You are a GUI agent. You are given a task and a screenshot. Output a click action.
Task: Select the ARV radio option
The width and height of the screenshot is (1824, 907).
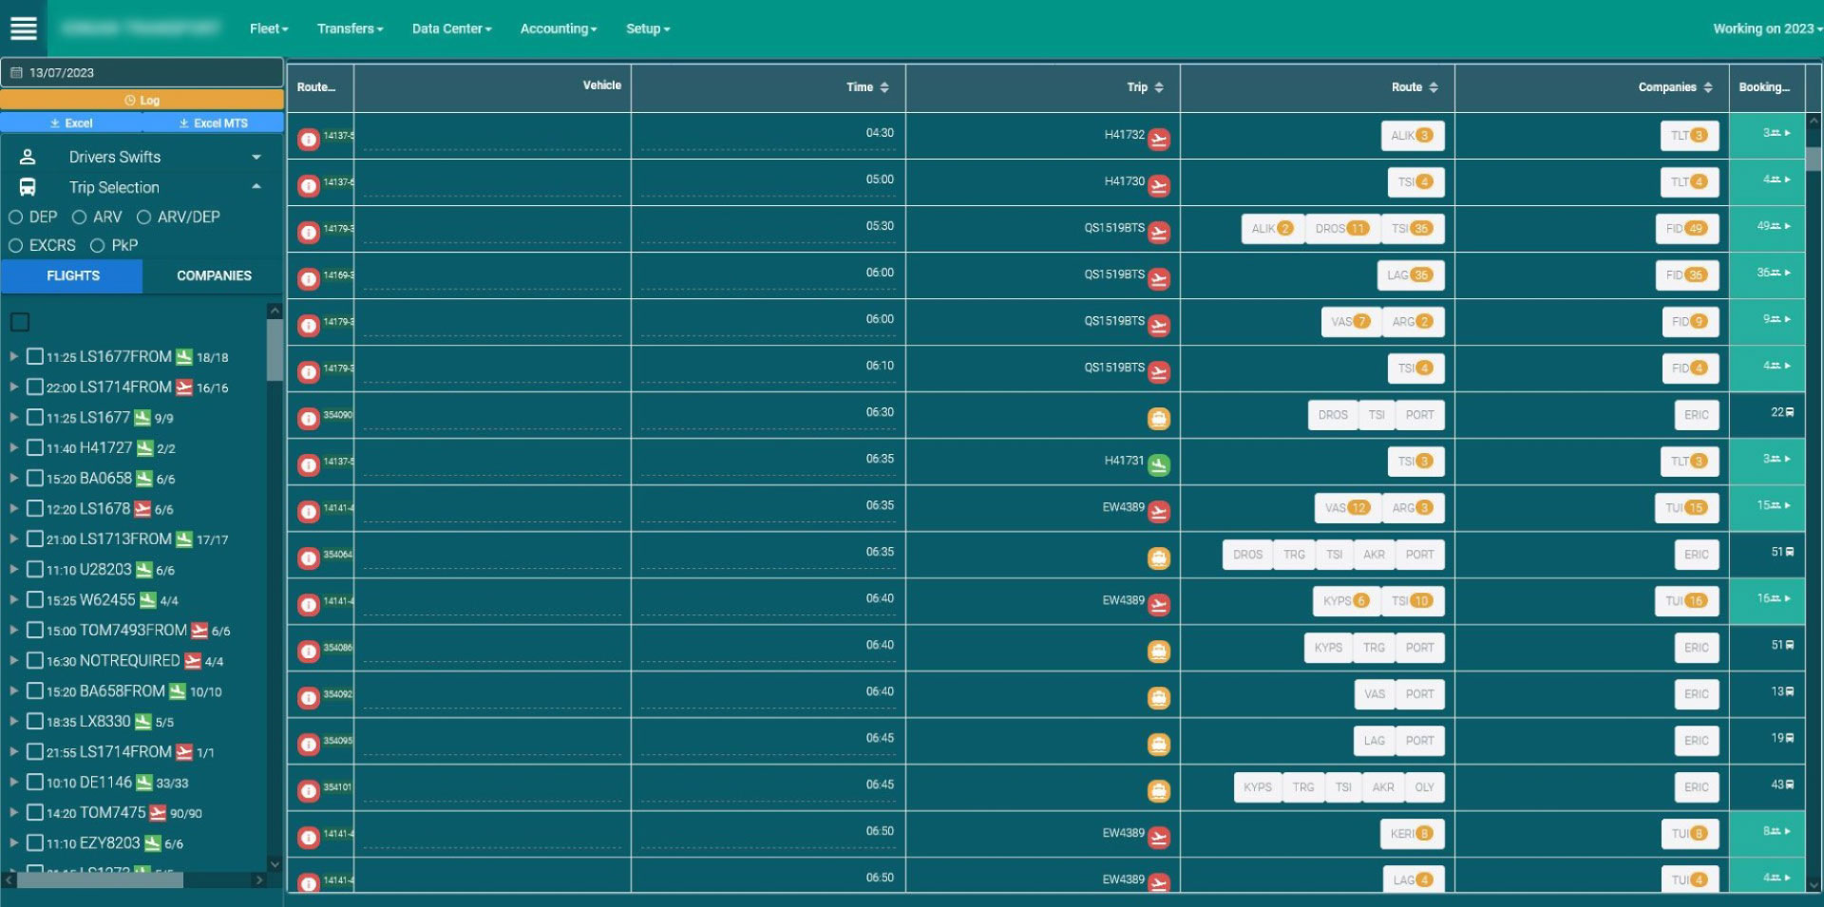click(80, 217)
